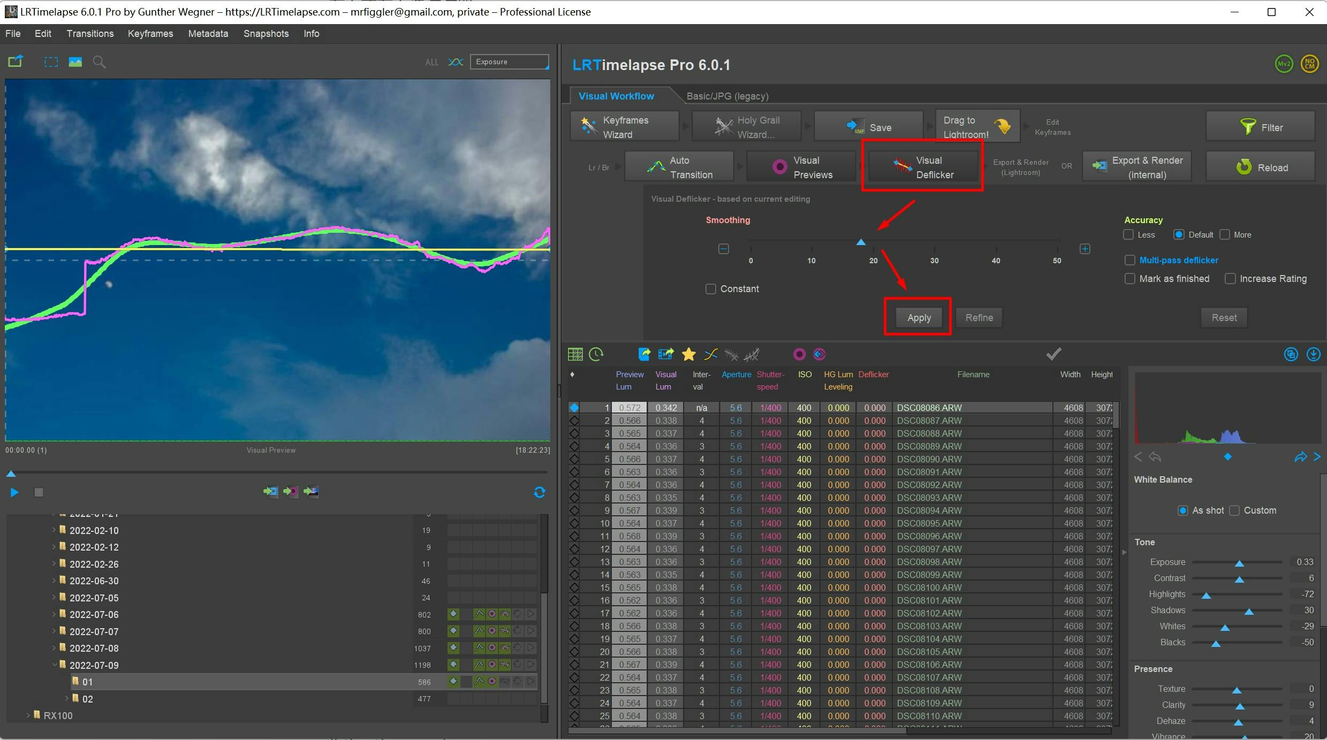The image size is (1327, 740).
Task: Click the Apply button for deflicker
Action: pyautogui.click(x=918, y=317)
